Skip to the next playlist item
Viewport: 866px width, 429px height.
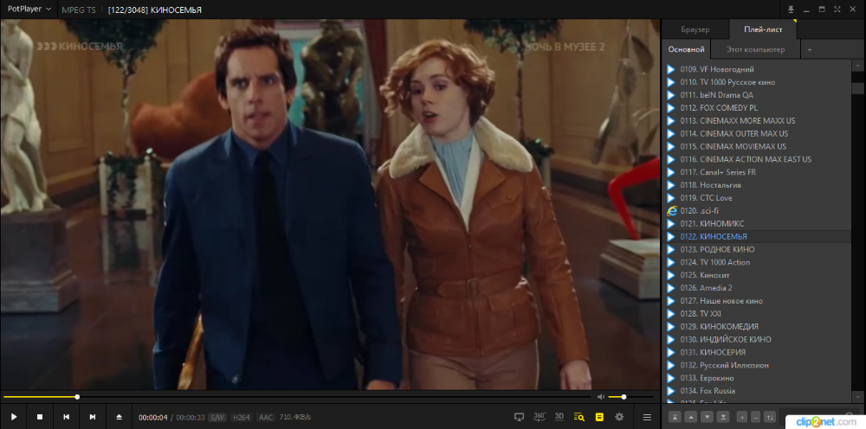[93, 417]
